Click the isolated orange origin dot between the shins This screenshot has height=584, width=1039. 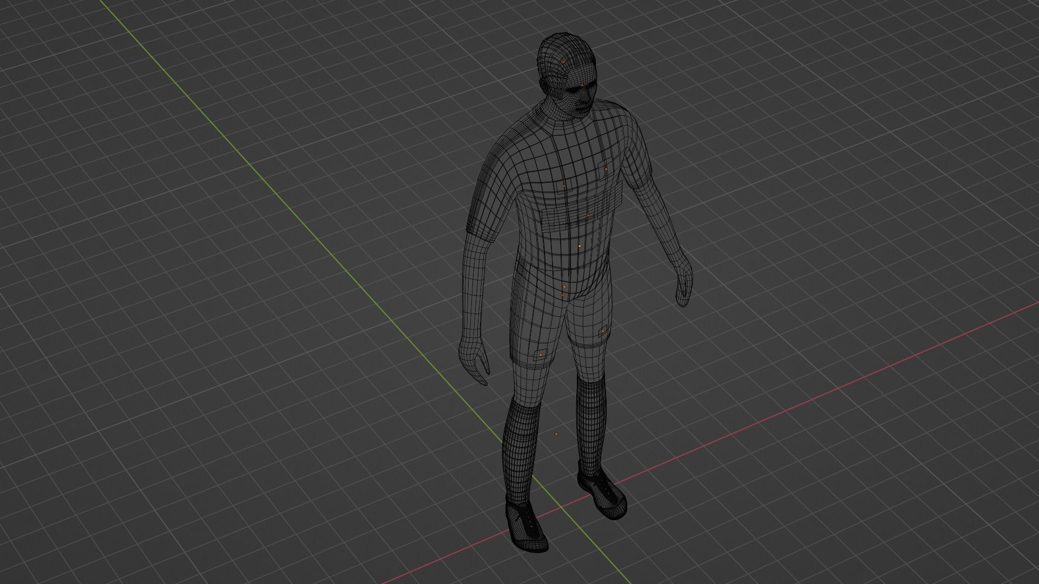(556, 434)
